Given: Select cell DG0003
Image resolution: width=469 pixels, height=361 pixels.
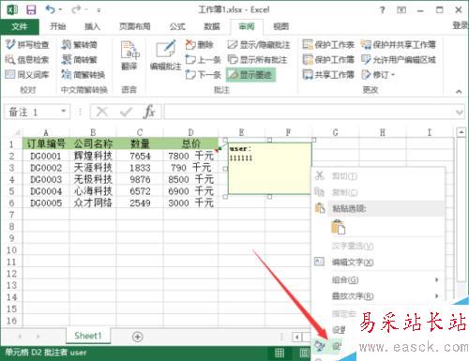Looking at the screenshot, I should (x=46, y=179).
